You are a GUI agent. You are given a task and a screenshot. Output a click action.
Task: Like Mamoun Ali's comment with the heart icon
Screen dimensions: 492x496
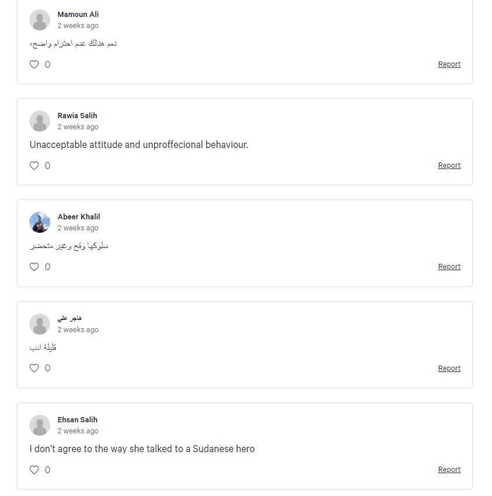click(x=34, y=64)
